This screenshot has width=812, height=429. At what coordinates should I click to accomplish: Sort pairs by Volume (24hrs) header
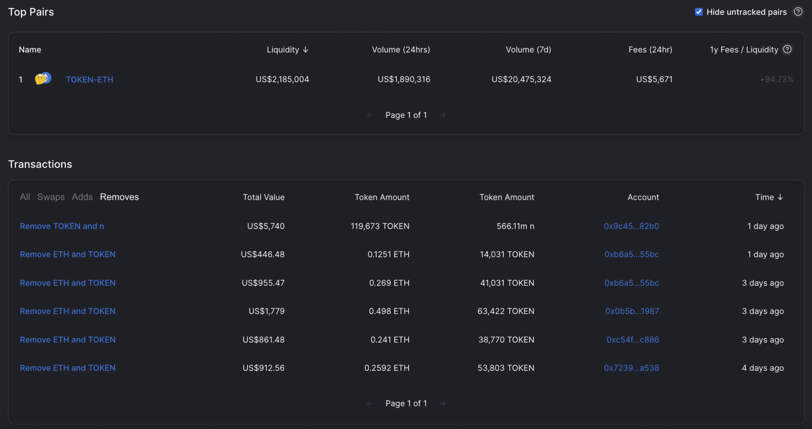[x=401, y=50]
